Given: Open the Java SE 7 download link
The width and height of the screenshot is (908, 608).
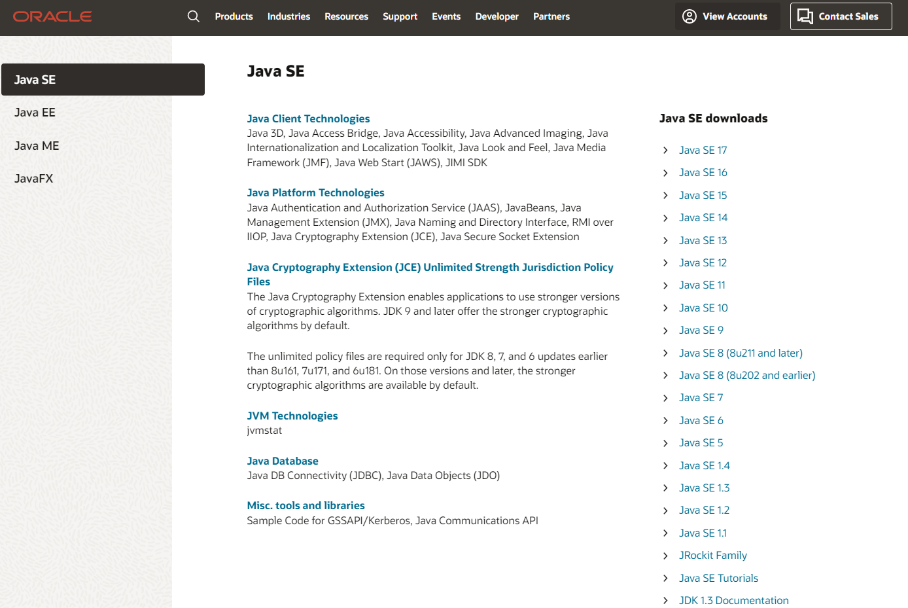Looking at the screenshot, I should point(701,398).
